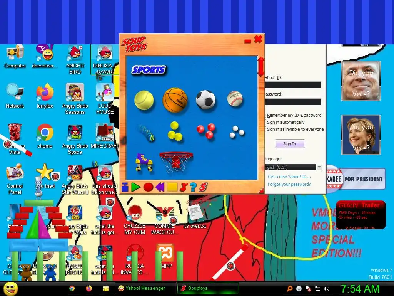The width and height of the screenshot is (394, 296).
Task: Click the yellow stop square in Soup Toys
Action: click(x=172, y=187)
